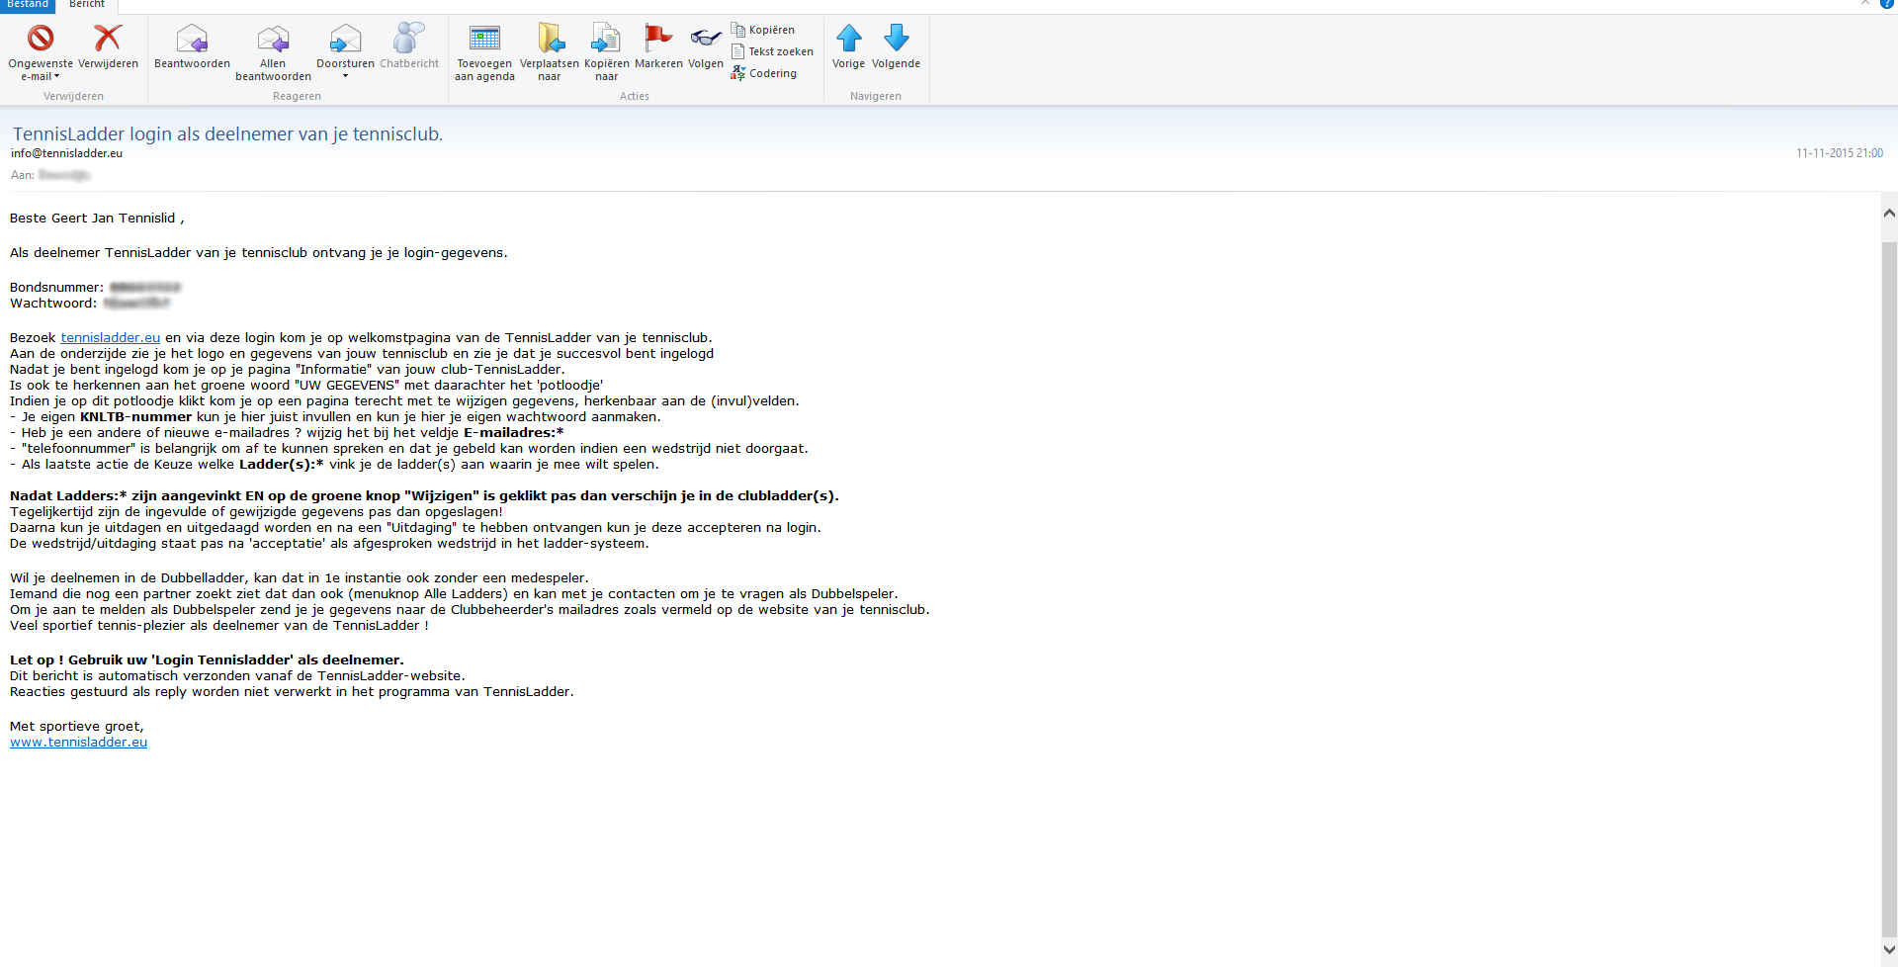Open the Bestand tab
The width and height of the screenshot is (1898, 967).
click(x=28, y=5)
